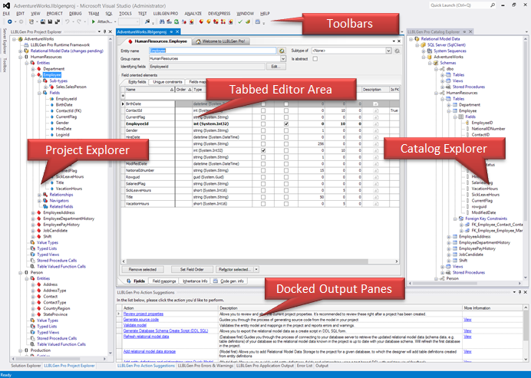The height and width of the screenshot is (378, 531).
Task: Click the Navigate Backward toolbar icon
Action: pyautogui.click(x=9, y=21)
